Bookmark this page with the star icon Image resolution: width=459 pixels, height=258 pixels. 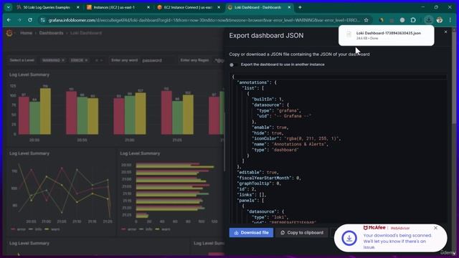366,20
